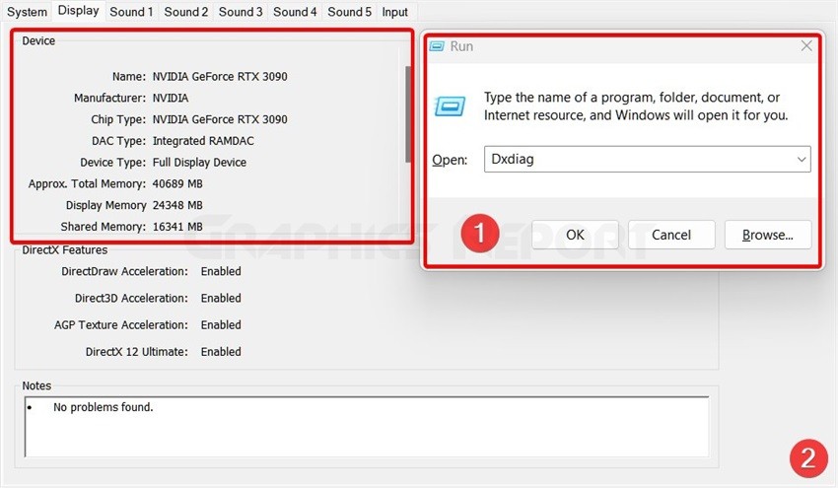
Task: Click the Browse... button in Run
Action: point(768,235)
